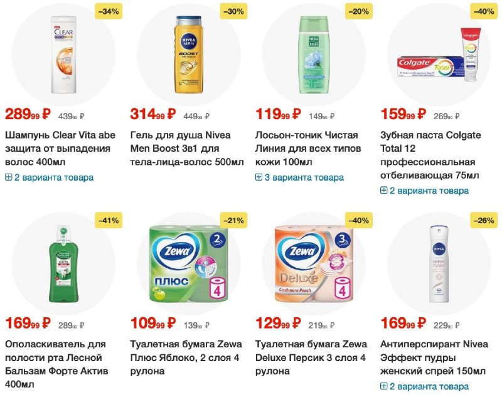
Task: Open the Ополаскиватель Лесной Бальзам title link
Action: point(56,364)
